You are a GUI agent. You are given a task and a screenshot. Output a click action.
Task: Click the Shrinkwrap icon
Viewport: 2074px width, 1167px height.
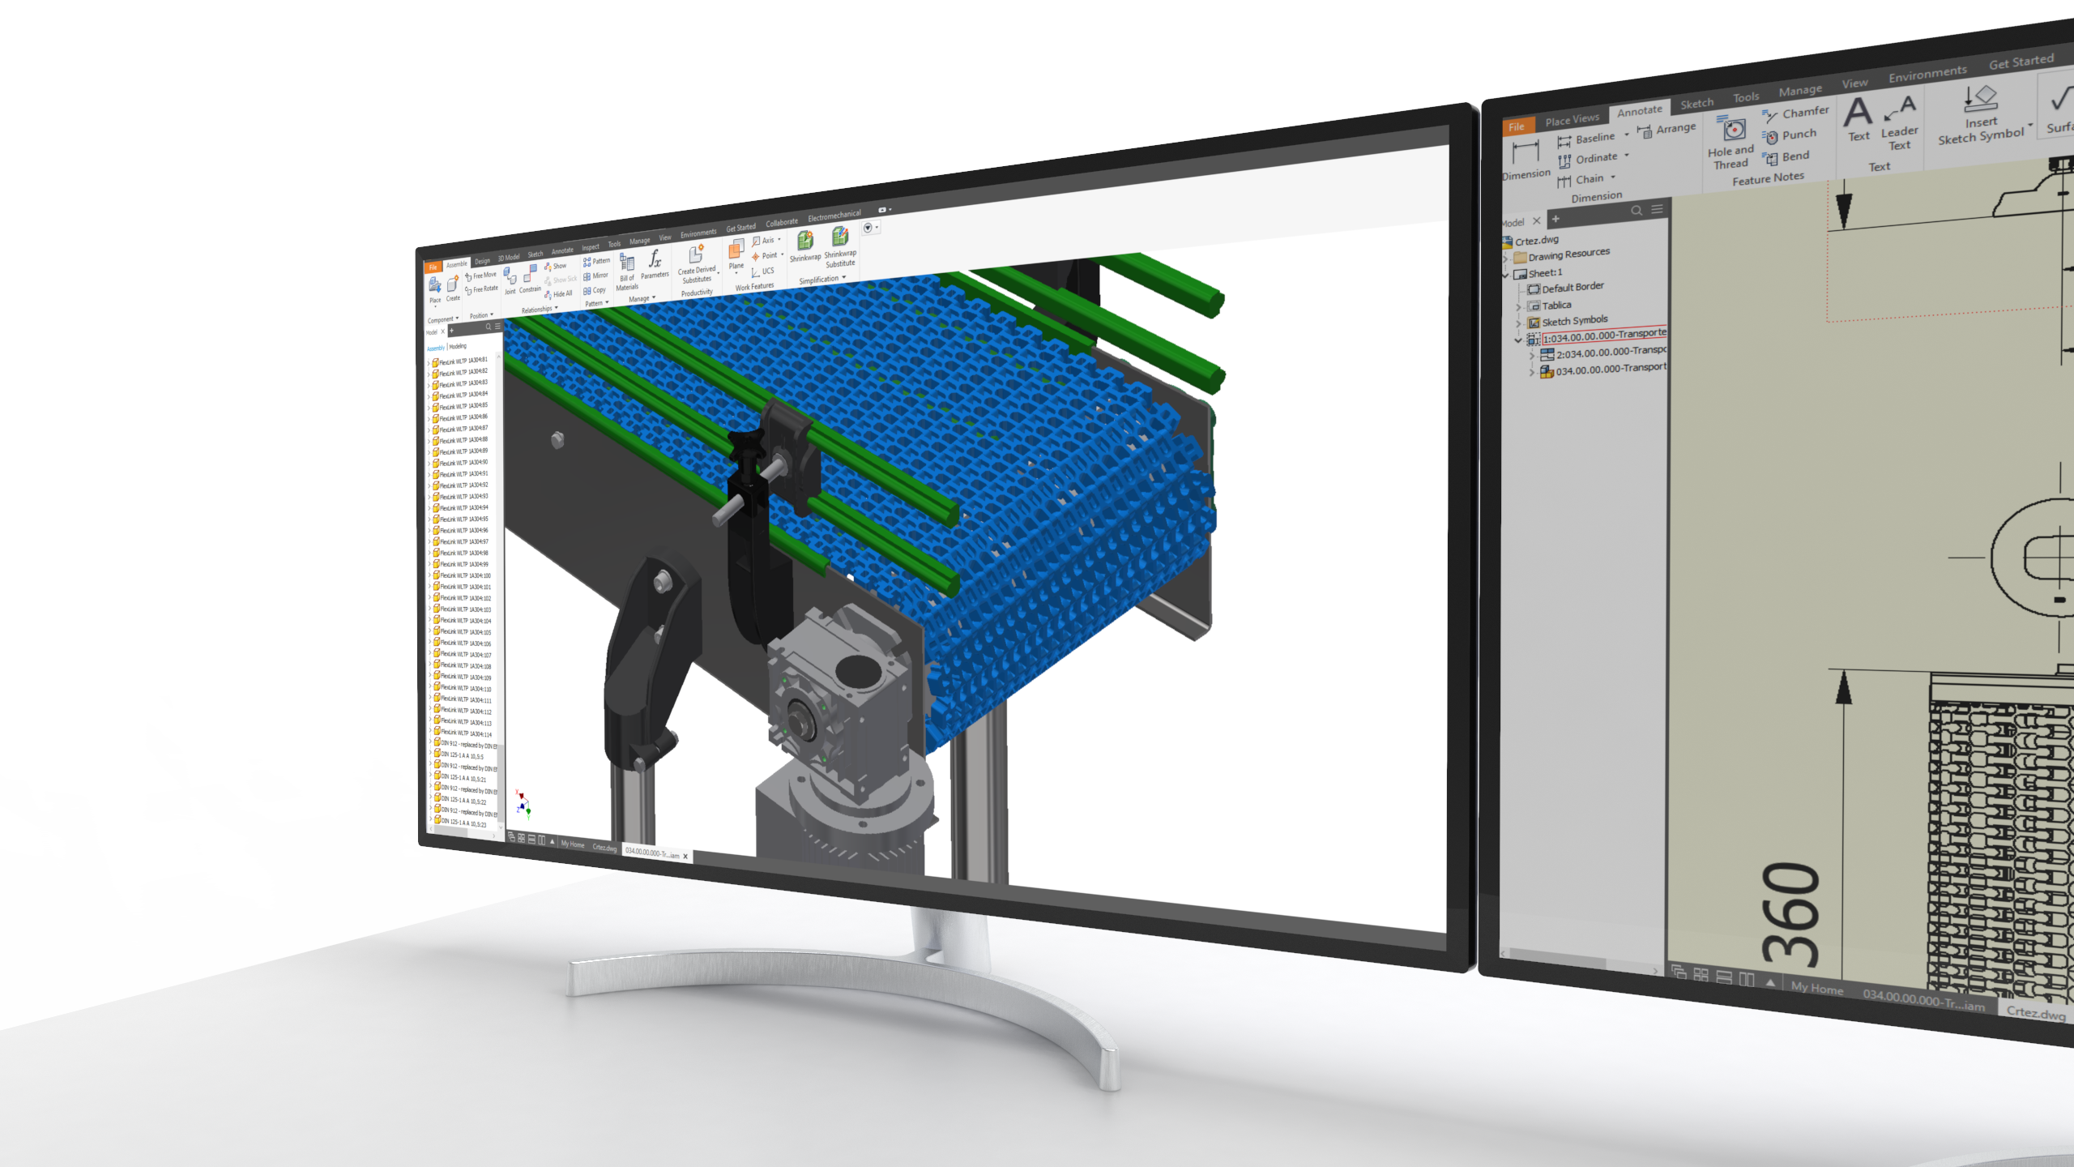point(804,242)
